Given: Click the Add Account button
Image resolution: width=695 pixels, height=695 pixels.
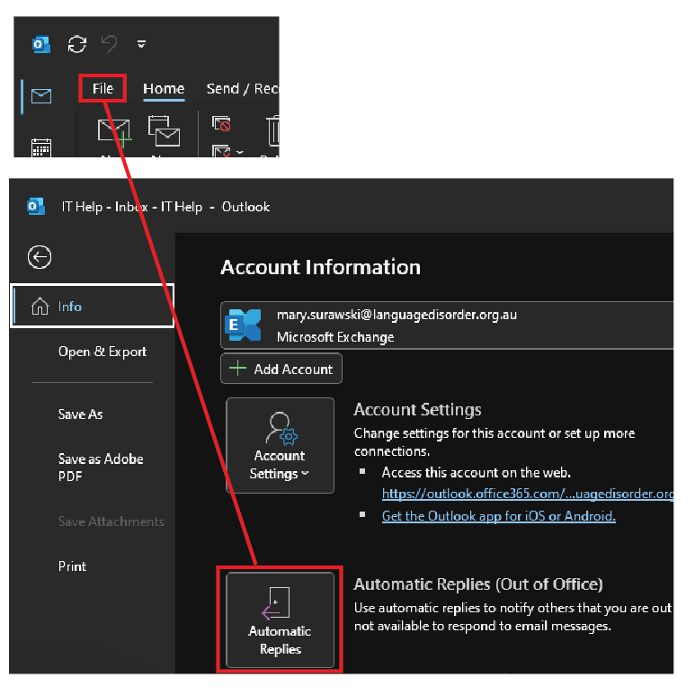Looking at the screenshot, I should pos(281,369).
